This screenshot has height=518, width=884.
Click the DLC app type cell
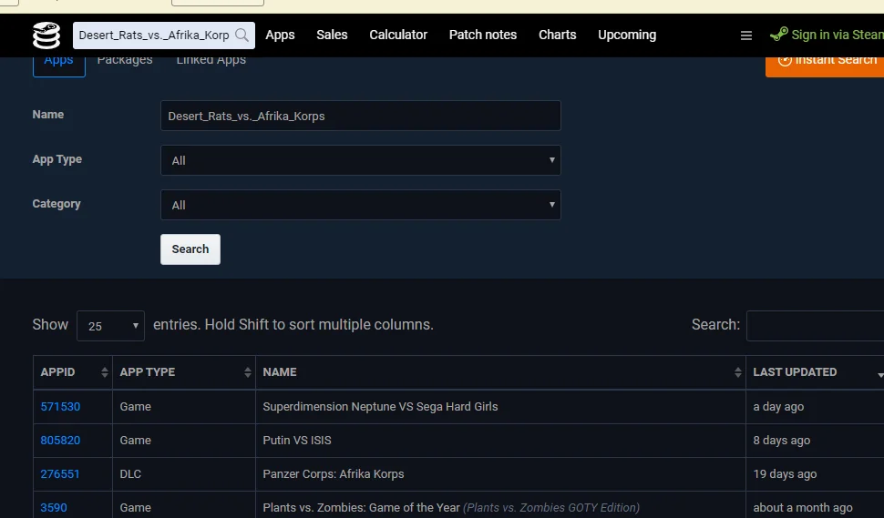[x=184, y=474]
